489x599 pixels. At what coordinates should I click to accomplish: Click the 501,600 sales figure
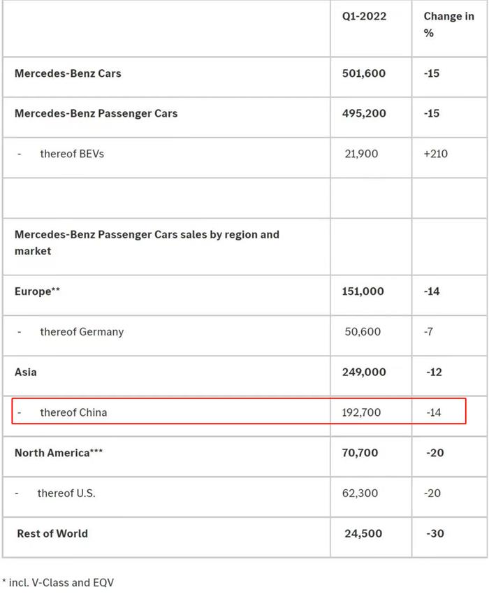[363, 73]
